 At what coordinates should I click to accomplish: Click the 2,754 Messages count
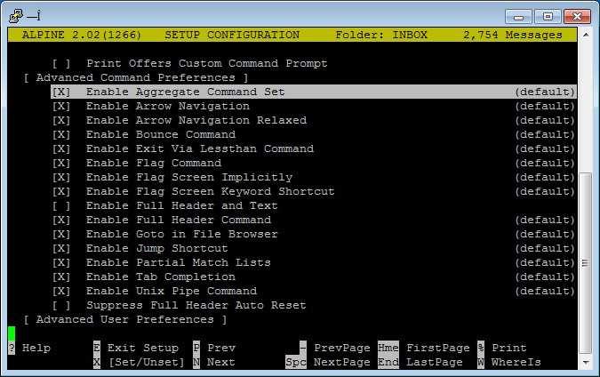[x=512, y=35]
